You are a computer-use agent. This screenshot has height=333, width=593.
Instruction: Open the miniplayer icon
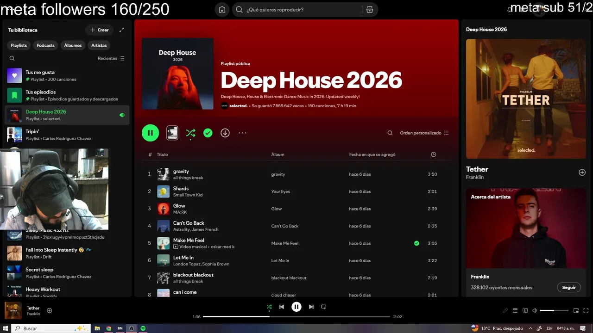coord(576,310)
